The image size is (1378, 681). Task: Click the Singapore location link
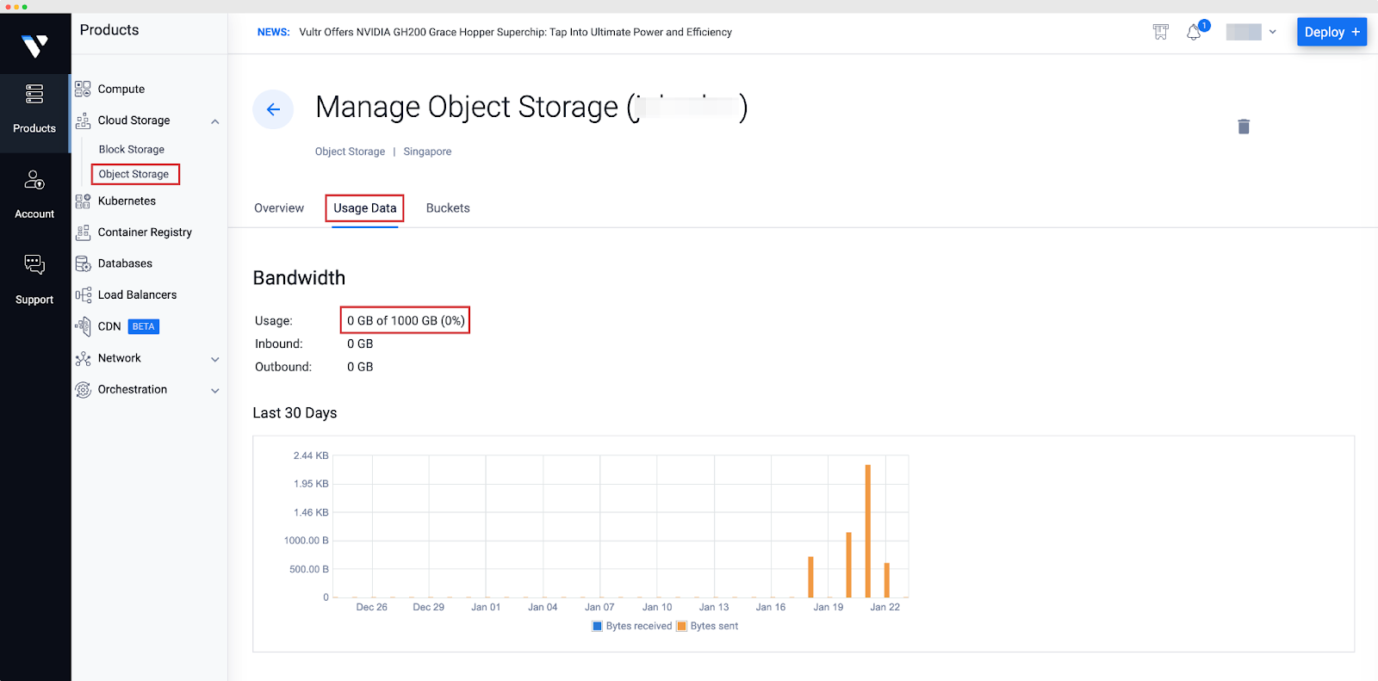[427, 152]
